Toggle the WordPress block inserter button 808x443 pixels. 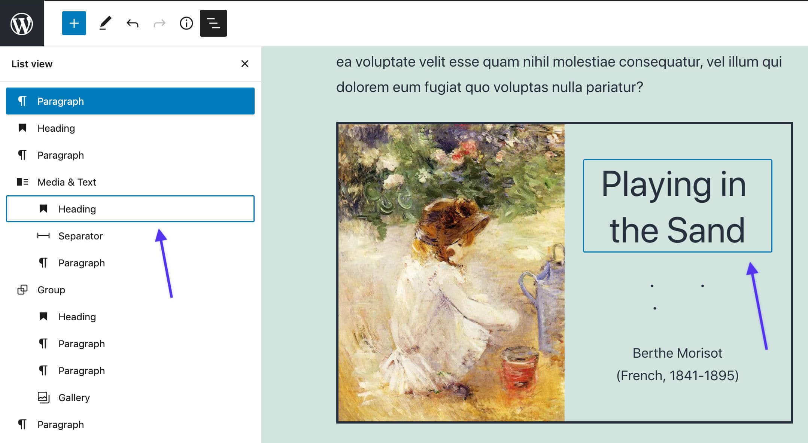(74, 22)
